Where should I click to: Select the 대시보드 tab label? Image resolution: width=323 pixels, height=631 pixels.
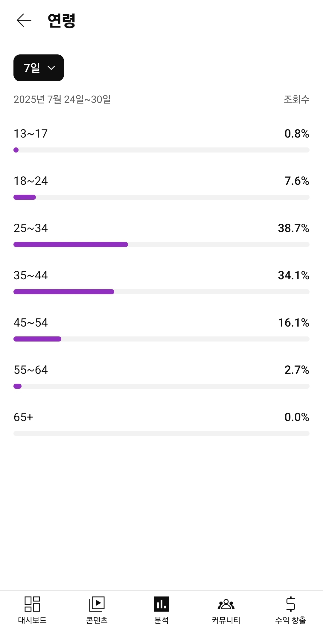[32, 620]
